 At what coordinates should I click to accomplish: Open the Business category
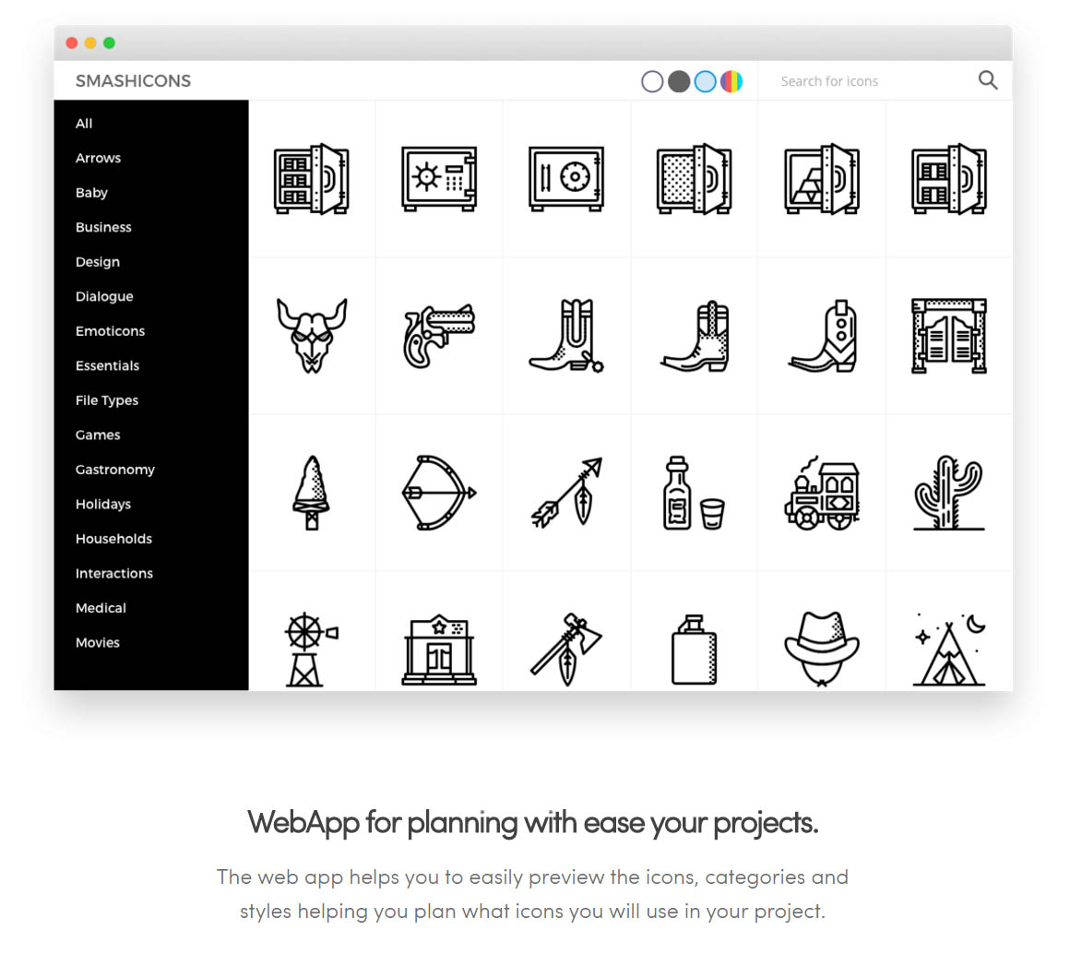click(103, 227)
